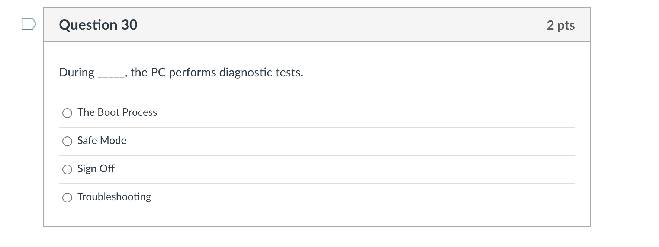The width and height of the screenshot is (659, 247).
Task: Click the word 'Off' in the third answer
Action: tap(107, 169)
